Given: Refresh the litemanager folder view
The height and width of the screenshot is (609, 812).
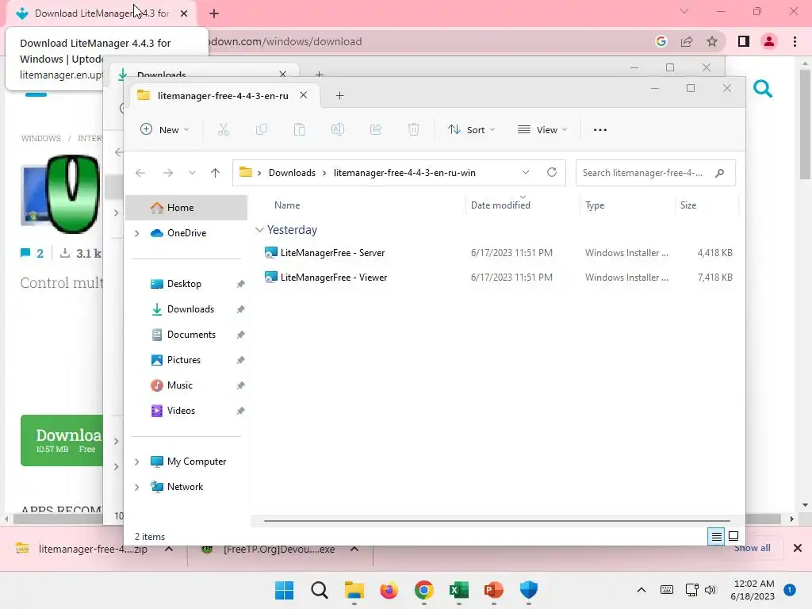Looking at the screenshot, I should click(552, 172).
